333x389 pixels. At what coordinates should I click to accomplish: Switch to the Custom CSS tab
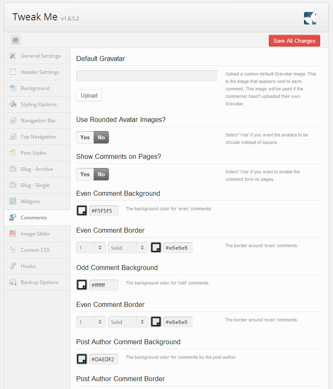(x=35, y=250)
